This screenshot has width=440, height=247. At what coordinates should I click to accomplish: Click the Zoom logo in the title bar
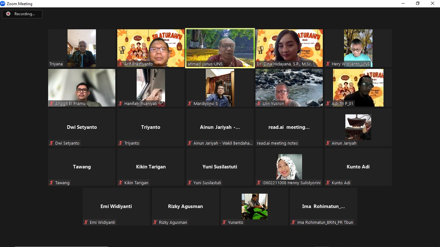(x=3, y=4)
